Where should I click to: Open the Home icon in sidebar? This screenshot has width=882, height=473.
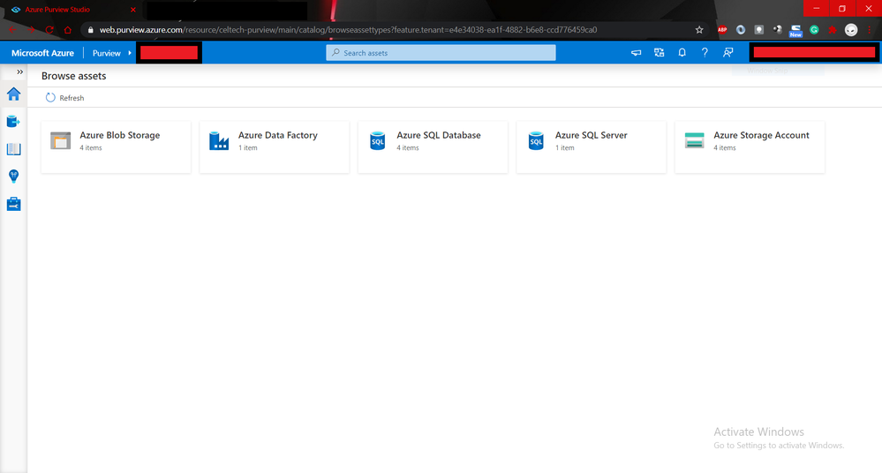click(x=13, y=94)
